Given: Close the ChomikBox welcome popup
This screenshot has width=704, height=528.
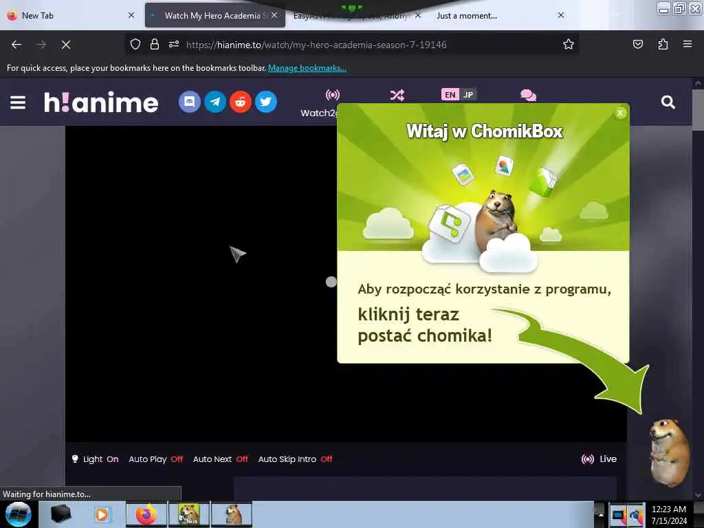Looking at the screenshot, I should [x=620, y=113].
